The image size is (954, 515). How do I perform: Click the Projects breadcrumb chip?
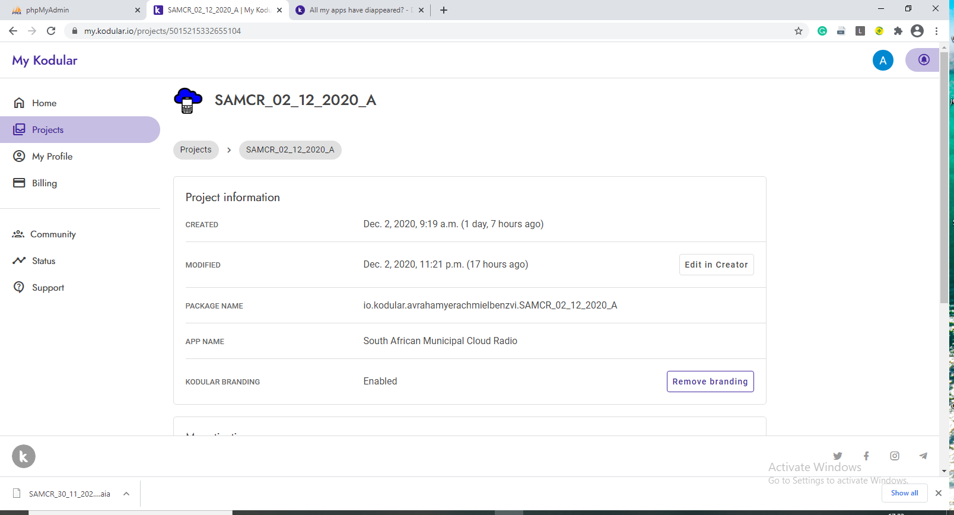[196, 150]
